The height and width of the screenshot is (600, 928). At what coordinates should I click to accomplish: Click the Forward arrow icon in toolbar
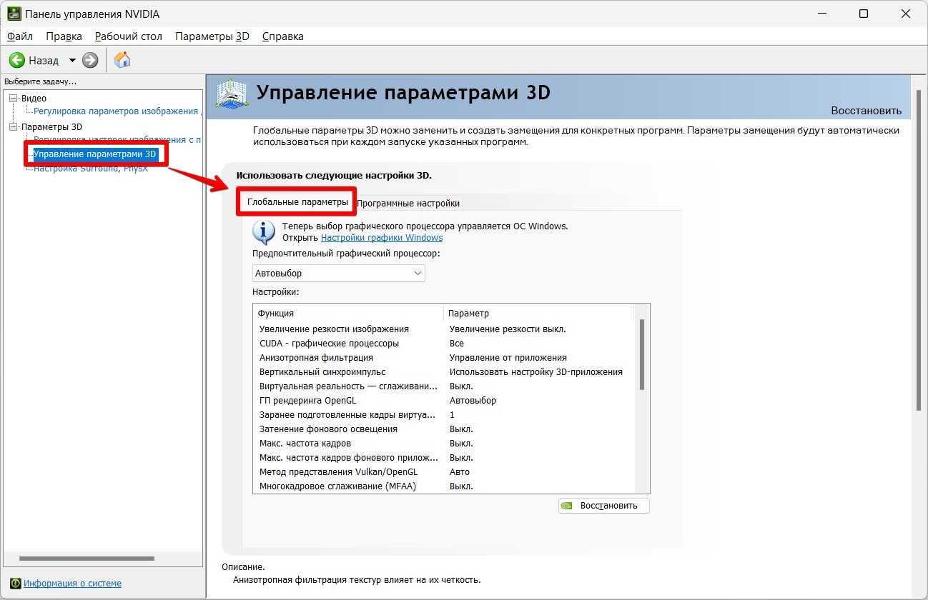tap(90, 61)
